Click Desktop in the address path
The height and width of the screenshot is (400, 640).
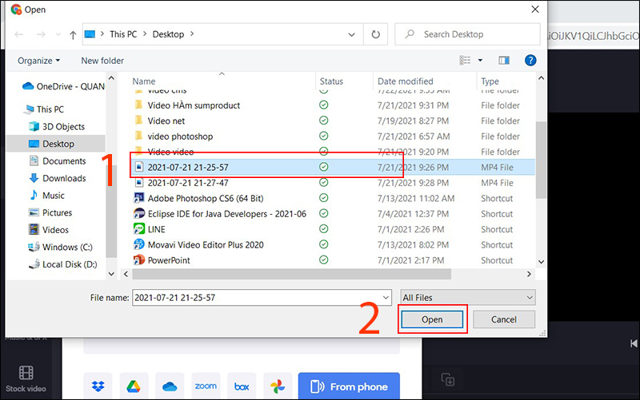click(168, 34)
